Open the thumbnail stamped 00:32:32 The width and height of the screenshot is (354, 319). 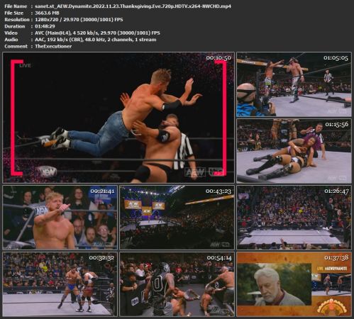click(x=60, y=284)
